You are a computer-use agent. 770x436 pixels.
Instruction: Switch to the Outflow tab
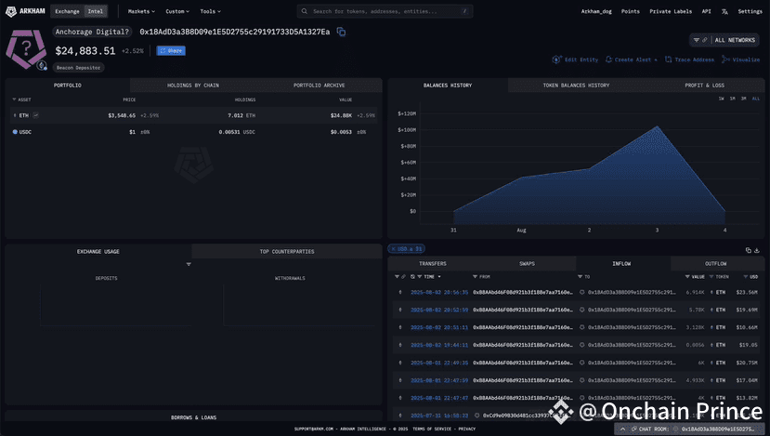pos(715,264)
